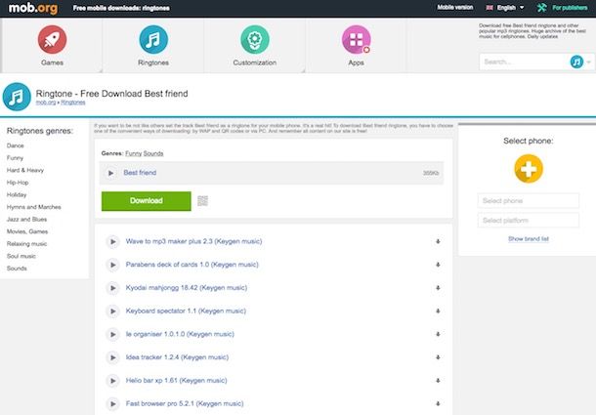Click the For publishers tools icon
This screenshot has width=596, height=415.
(541, 8)
